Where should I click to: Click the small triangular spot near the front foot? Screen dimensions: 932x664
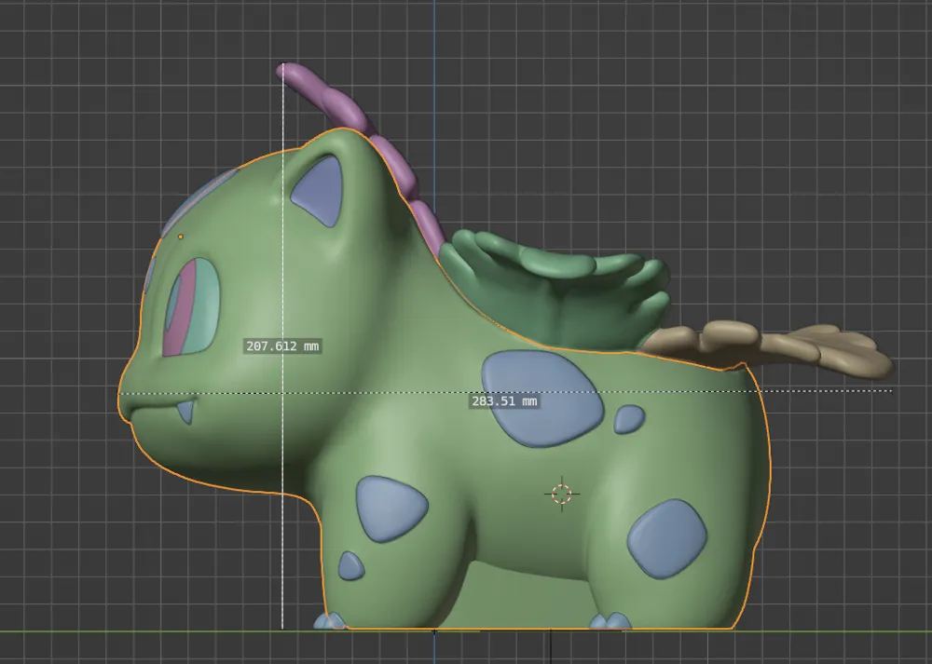point(350,566)
